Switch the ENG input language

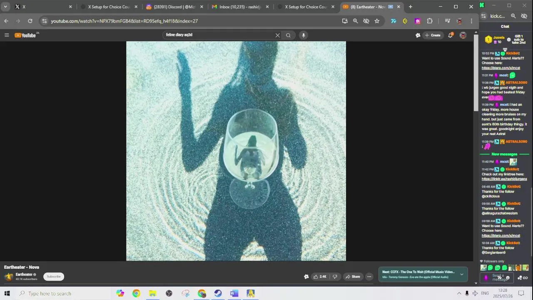[485, 293]
